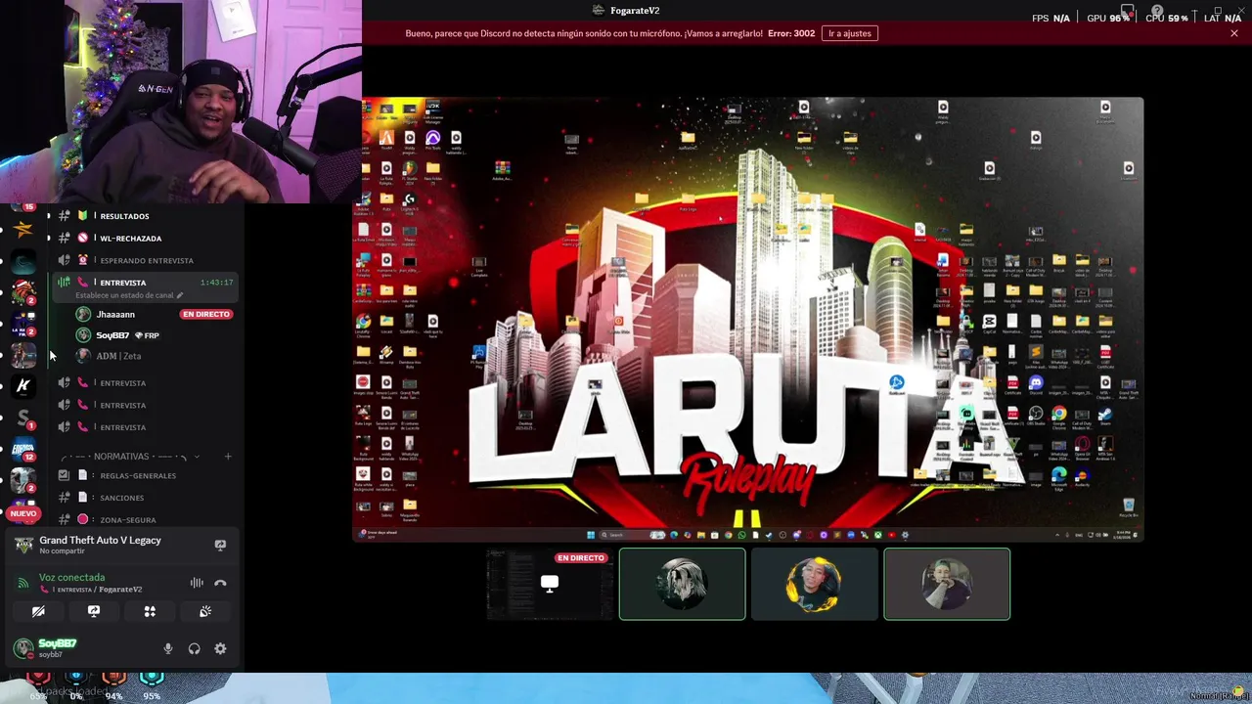The height and width of the screenshot is (704, 1252).
Task: Mute the microphone
Action: 168,648
